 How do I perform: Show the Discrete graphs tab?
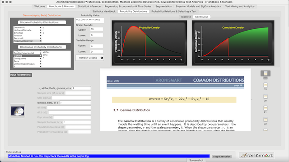click(x=186, y=17)
